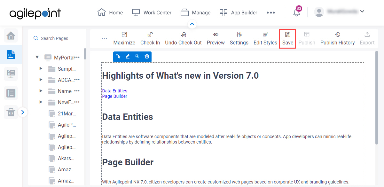Click Maximize in the toolbar
The image size is (384, 187).
(124, 38)
